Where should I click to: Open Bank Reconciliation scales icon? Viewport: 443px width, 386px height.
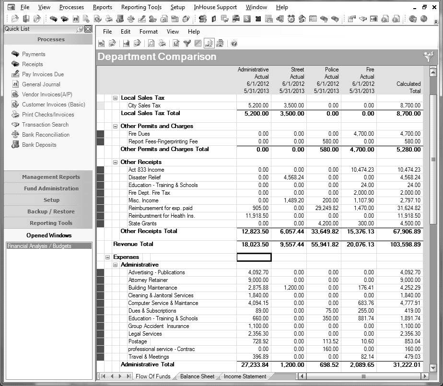(x=15, y=135)
